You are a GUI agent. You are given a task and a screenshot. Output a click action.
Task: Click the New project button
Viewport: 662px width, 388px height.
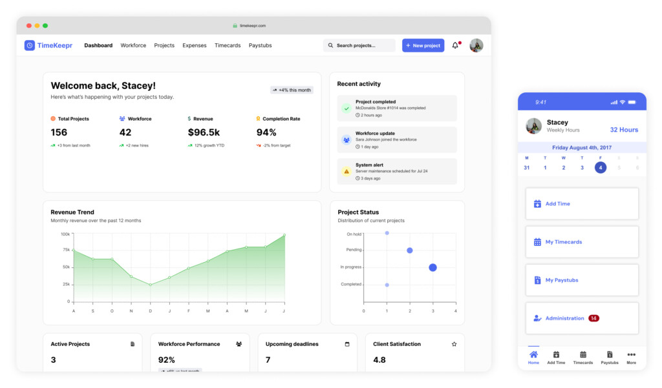click(423, 46)
